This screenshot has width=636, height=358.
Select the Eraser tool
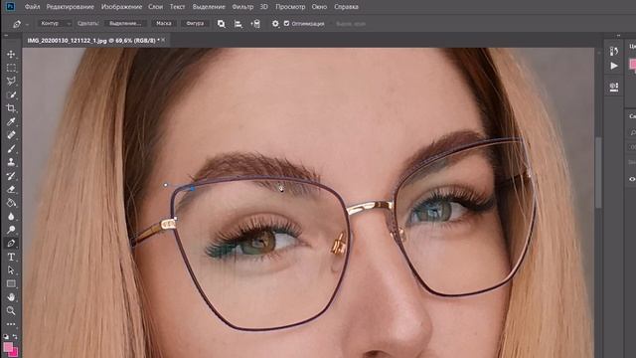pyautogui.click(x=11, y=189)
